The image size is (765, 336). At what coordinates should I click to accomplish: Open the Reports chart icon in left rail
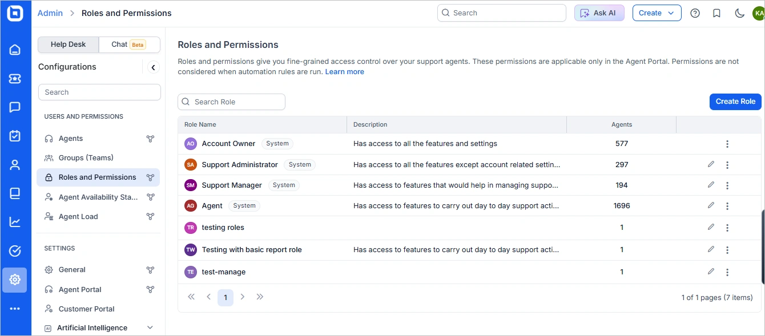pyautogui.click(x=15, y=222)
